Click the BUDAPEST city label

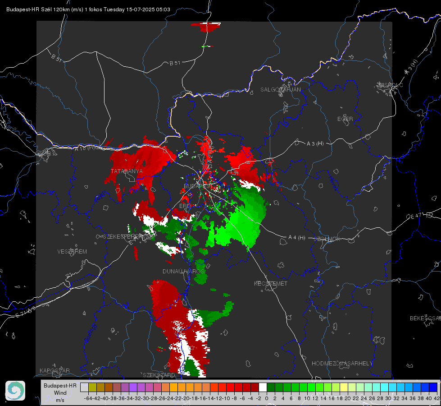click(197, 186)
